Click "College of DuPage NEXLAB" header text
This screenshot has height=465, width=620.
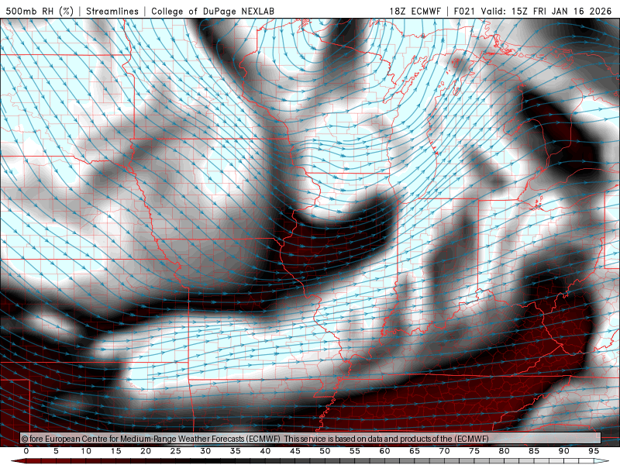(212, 11)
